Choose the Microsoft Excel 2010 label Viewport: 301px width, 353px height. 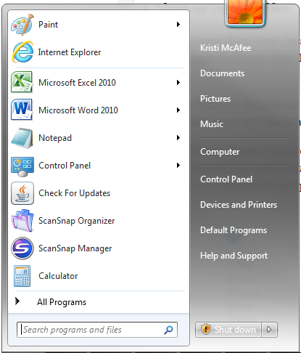(x=77, y=83)
